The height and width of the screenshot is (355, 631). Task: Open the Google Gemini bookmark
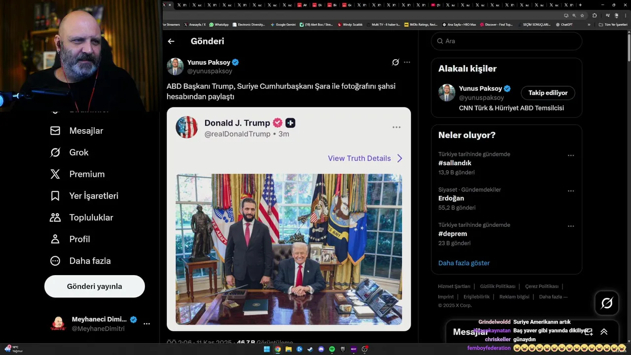pyautogui.click(x=283, y=24)
